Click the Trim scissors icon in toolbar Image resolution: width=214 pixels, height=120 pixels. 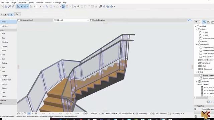click(75, 6)
